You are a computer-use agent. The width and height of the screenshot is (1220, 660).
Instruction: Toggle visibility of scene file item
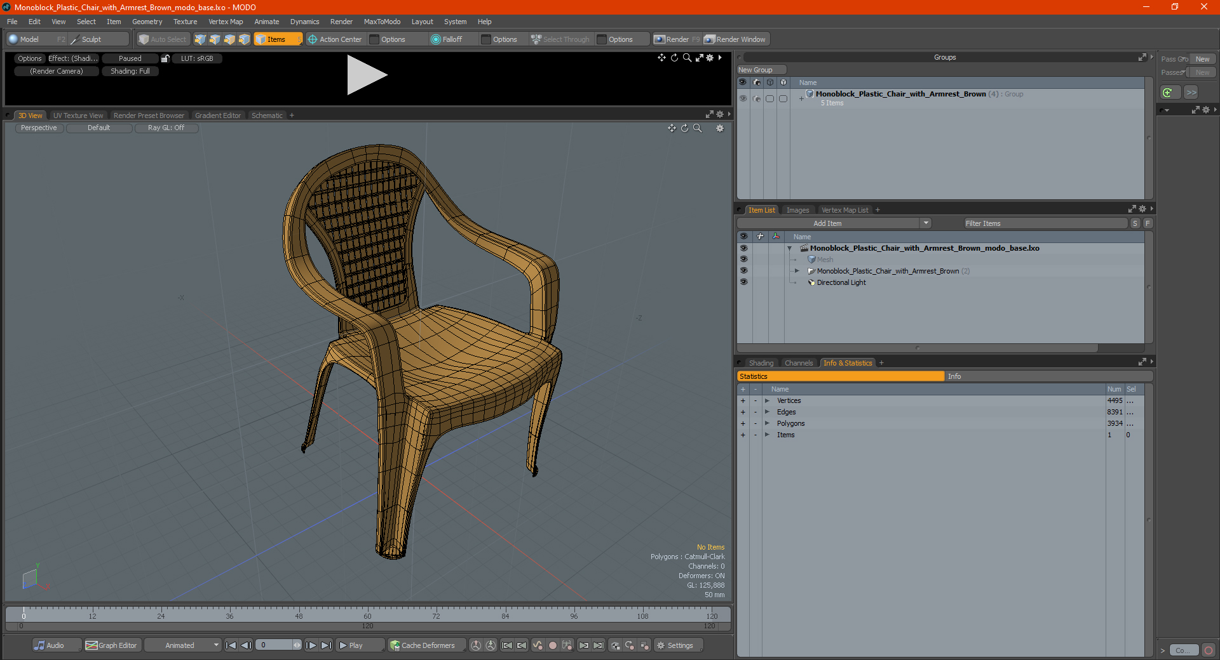[x=743, y=248]
